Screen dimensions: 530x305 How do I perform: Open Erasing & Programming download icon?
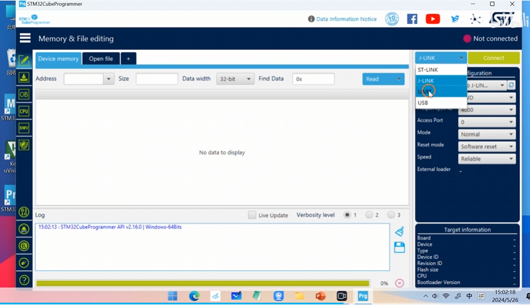(x=24, y=78)
